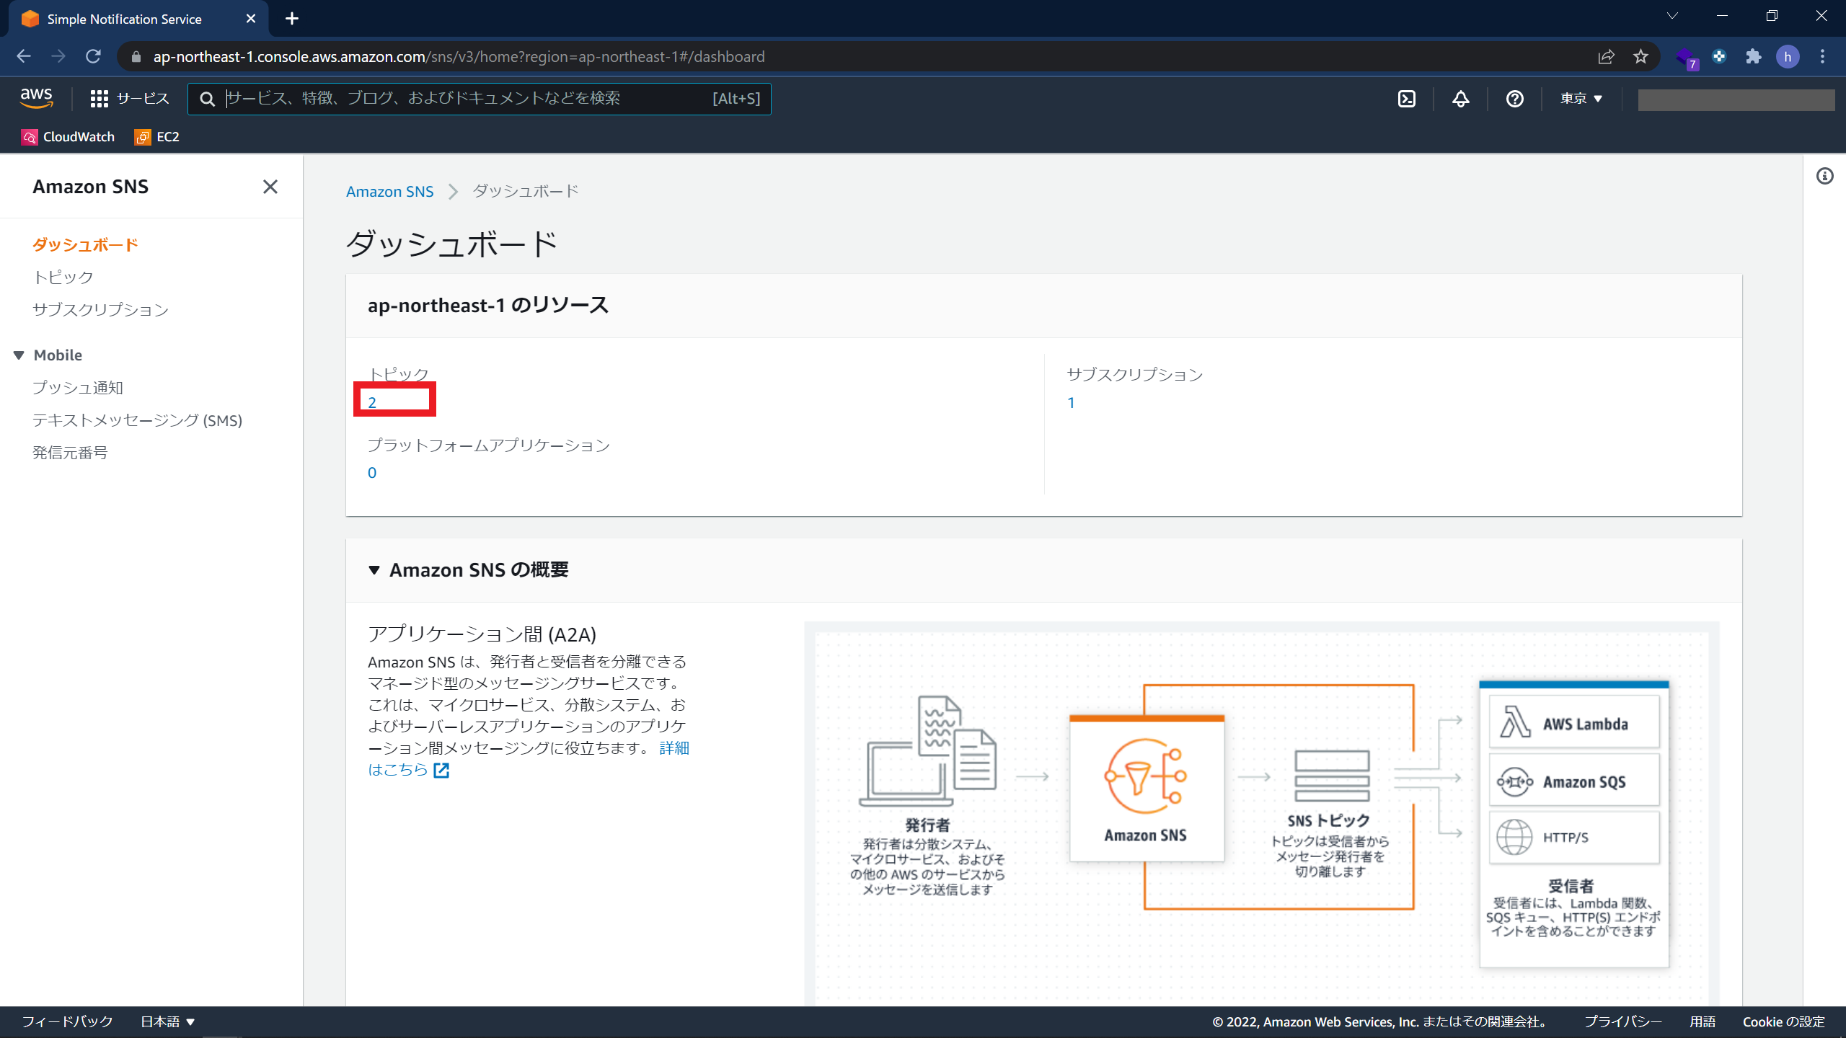Screen dimensions: 1846x1038
Task: Click the purple extension icon with badge 7
Action: (1686, 58)
